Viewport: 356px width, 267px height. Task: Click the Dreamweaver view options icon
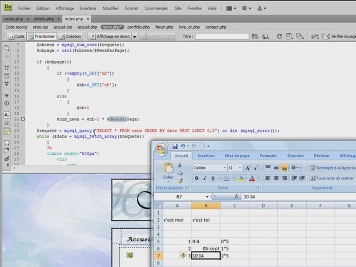[x=289, y=36]
